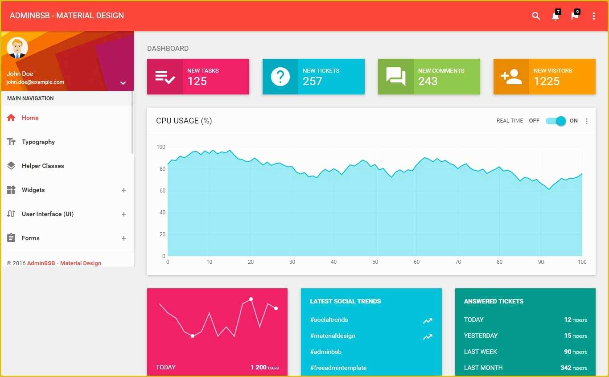Click the New Tasks checklist icon

165,77
